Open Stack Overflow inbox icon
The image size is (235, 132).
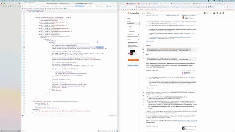(x=214, y=13)
